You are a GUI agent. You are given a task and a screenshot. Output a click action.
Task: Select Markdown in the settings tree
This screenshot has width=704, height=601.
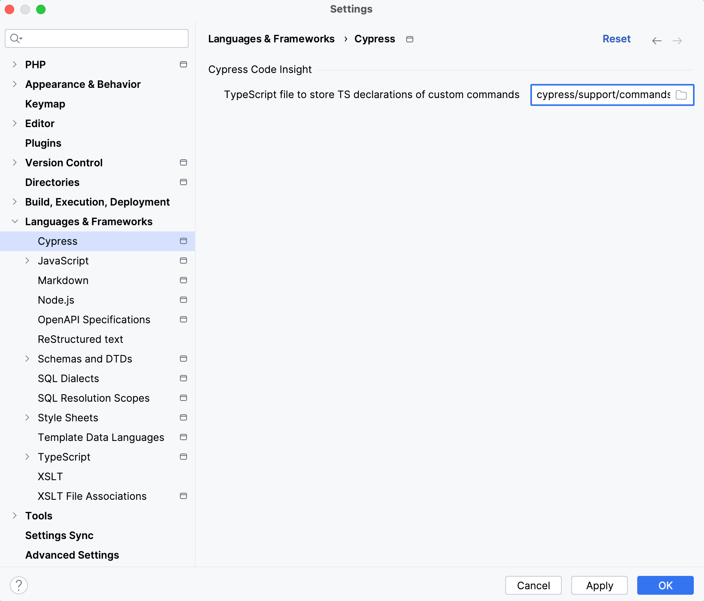(x=63, y=280)
